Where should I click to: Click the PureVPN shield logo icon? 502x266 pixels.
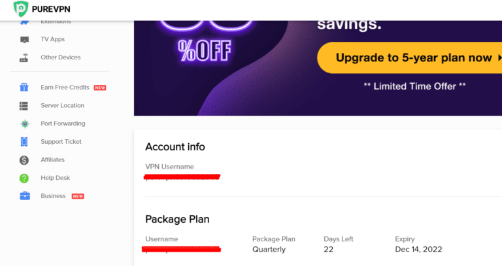(x=20, y=9)
